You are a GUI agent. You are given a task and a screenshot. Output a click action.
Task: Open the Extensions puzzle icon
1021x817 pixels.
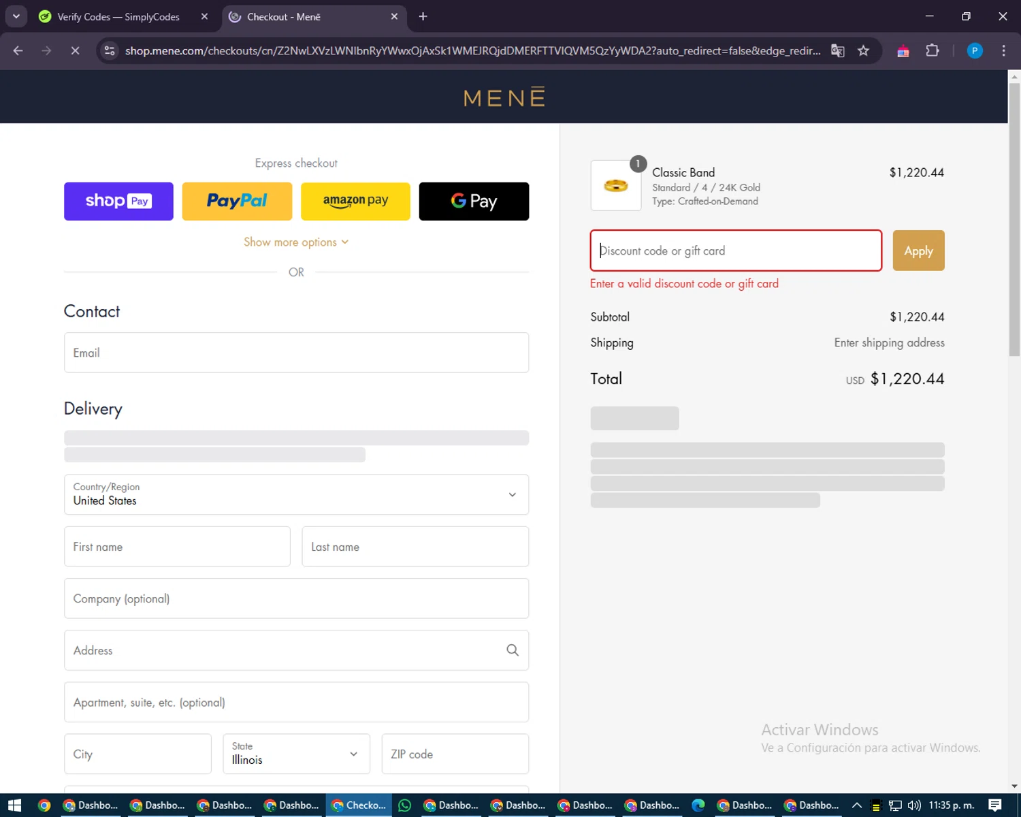point(933,50)
